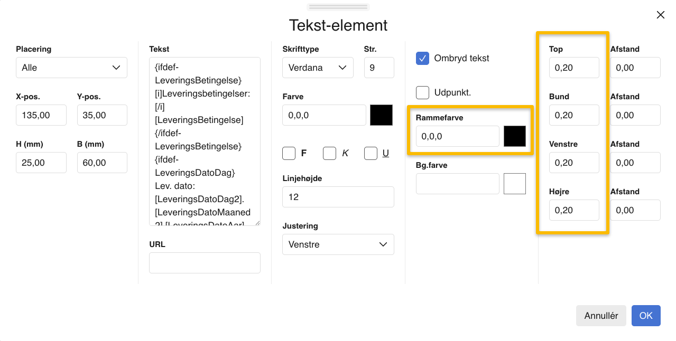Click into the URL input field

click(205, 263)
